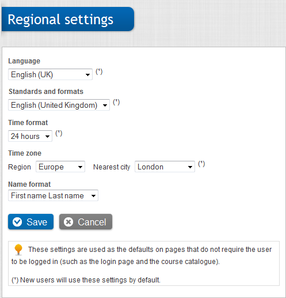Click the Time zone section label
This screenshot has height=298, width=286.
pyautogui.click(x=25, y=153)
